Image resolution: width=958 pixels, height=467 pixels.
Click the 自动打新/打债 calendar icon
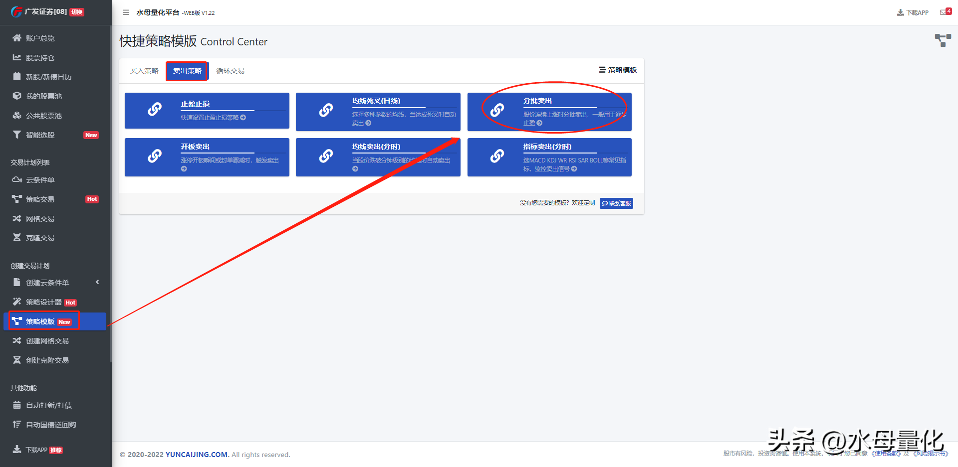(x=17, y=405)
